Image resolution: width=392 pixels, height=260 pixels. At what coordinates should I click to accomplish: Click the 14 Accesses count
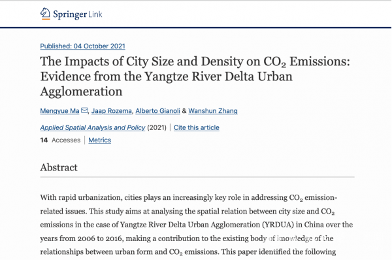pyautogui.click(x=60, y=140)
